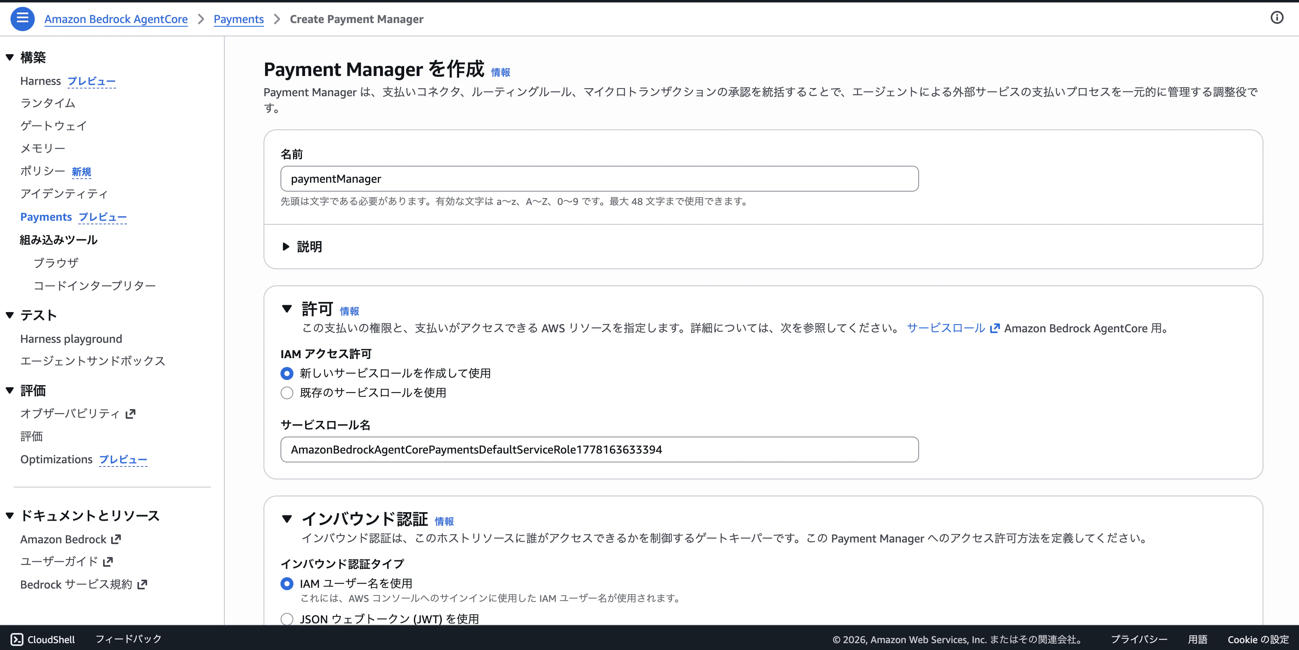Click the 組み込みツール sidebar heading
This screenshot has height=650, width=1299.
59,240
